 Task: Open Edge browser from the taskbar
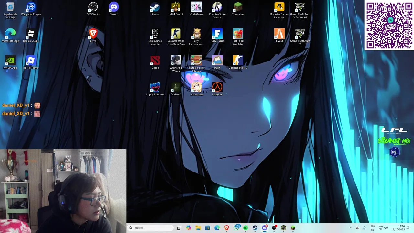[217, 228]
